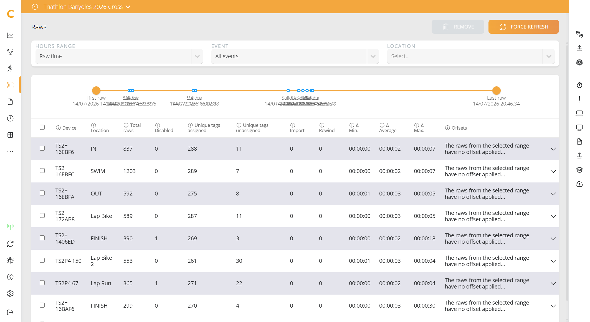The height and width of the screenshot is (322, 590).
Task: Click the orange C logo
Action: tap(11, 14)
